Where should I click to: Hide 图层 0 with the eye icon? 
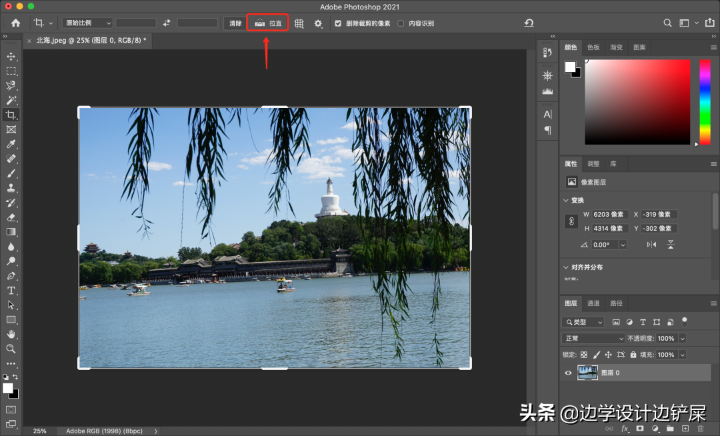[x=569, y=373]
